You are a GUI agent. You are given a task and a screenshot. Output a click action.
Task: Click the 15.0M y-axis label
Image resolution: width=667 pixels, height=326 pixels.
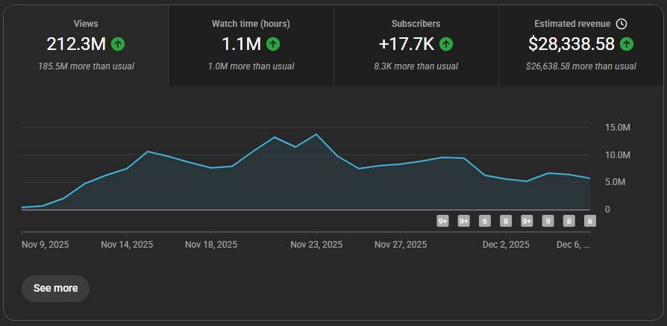[617, 128]
